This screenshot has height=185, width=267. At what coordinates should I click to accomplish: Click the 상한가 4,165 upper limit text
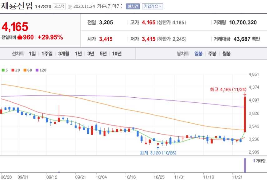172,22
